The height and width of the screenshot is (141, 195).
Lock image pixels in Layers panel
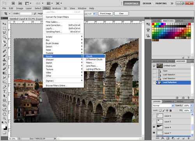coord(164,110)
